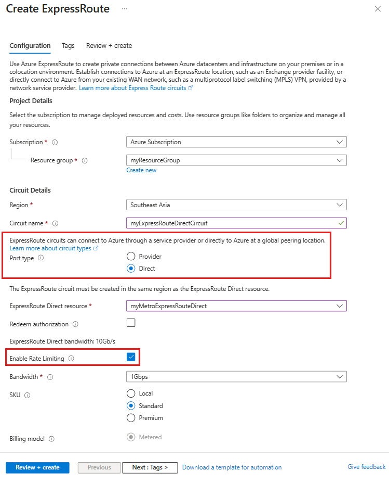389x483 pixels.
Task: Click the Billing model info icon
Action: 51,439
